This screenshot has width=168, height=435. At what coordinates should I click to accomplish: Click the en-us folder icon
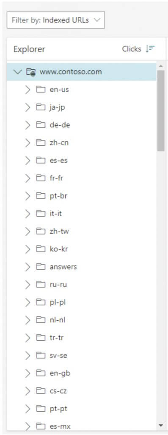(41, 90)
